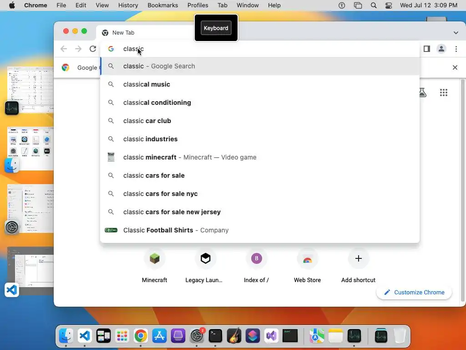Open the Finder Stage Manager thumbnail
466x350 pixels.
pyautogui.click(x=30, y=149)
